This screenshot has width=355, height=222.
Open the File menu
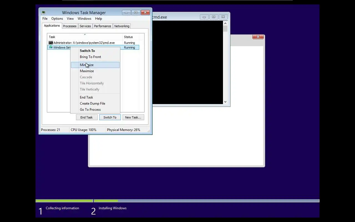(x=45, y=19)
